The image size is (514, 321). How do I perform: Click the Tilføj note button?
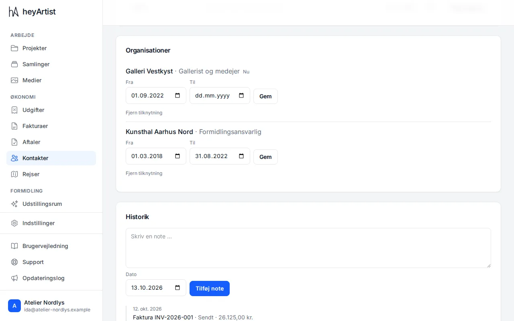(x=210, y=288)
